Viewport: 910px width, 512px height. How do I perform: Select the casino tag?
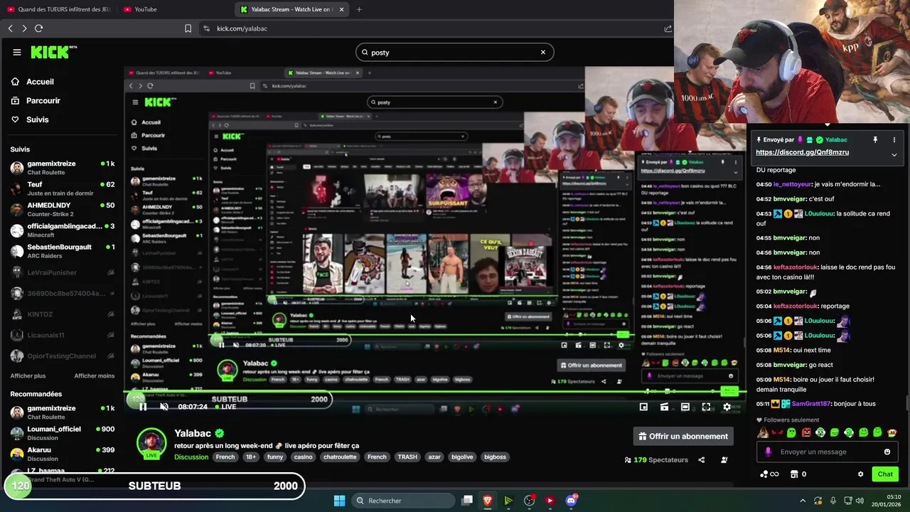pyautogui.click(x=304, y=457)
